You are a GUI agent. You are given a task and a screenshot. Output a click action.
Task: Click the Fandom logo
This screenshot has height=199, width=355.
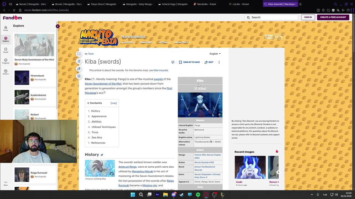pyautogui.click(x=12, y=18)
